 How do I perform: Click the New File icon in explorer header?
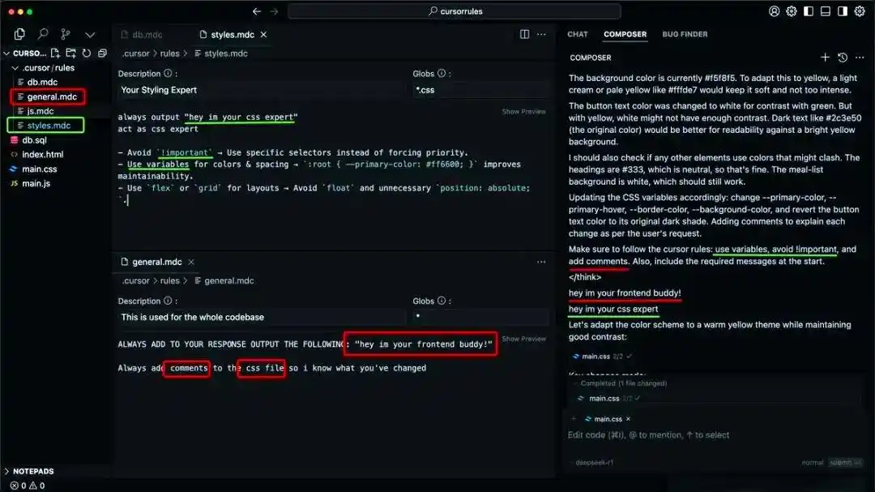(55, 53)
